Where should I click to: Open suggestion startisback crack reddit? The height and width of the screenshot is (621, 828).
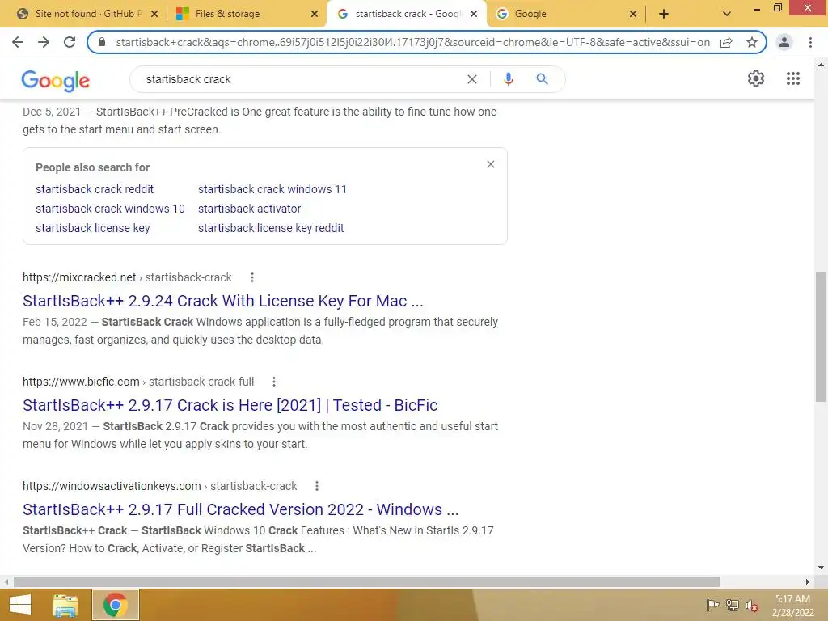95,189
